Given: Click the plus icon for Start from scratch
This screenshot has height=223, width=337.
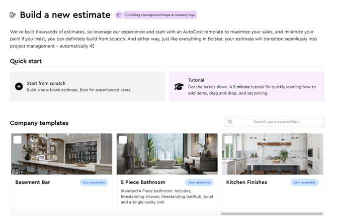Looking at the screenshot, I should pyautogui.click(x=19, y=86).
